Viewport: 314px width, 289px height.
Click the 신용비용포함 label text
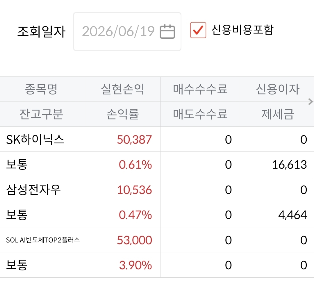(x=242, y=30)
